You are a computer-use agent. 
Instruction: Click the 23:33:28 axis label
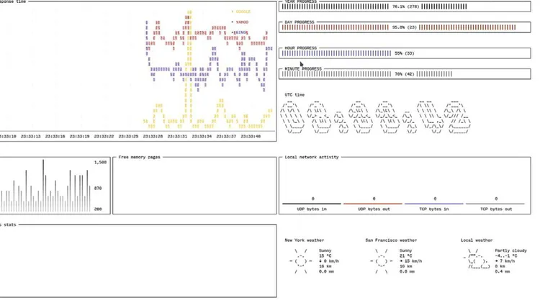point(153,136)
